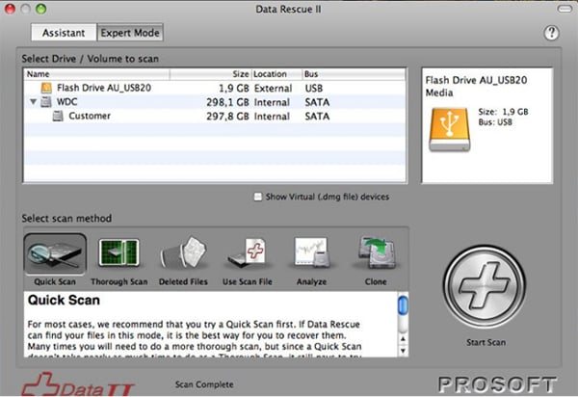The height and width of the screenshot is (397, 578).
Task: Collapse the WDC drive disclosure triangle
Action: [33, 101]
